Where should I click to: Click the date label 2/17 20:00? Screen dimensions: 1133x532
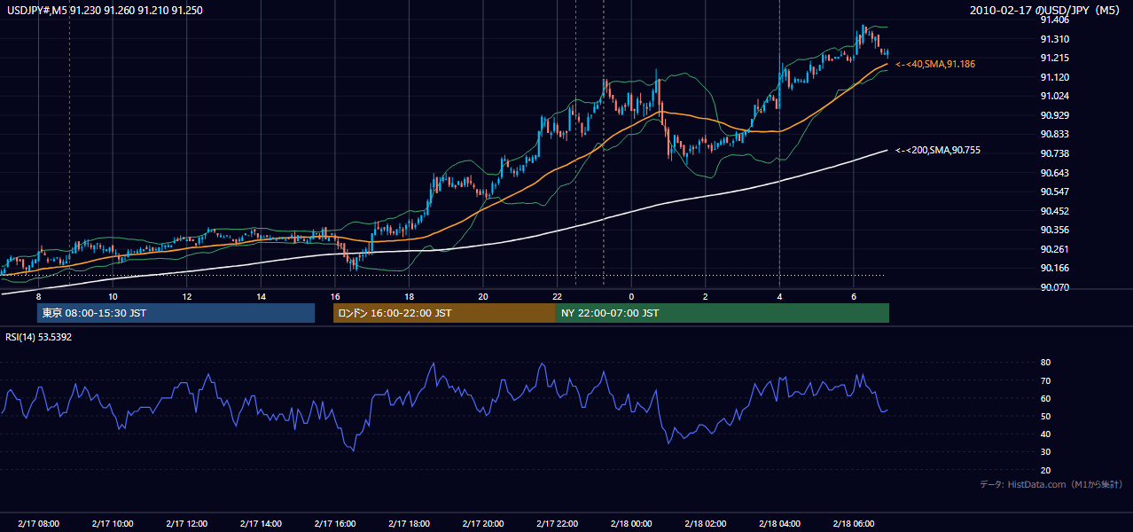(x=482, y=524)
